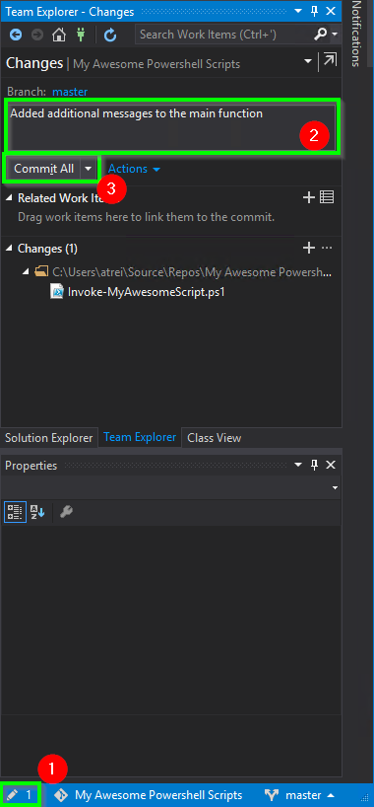Switch to the Team Explorer tab
This screenshot has width=374, height=807.
tap(140, 437)
